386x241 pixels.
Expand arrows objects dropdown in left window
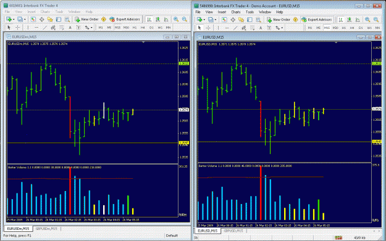(91, 28)
